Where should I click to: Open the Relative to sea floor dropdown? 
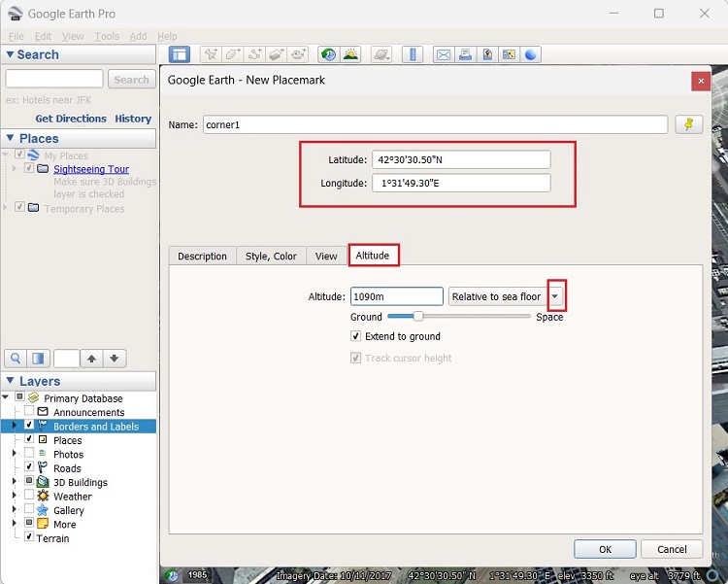coord(554,296)
